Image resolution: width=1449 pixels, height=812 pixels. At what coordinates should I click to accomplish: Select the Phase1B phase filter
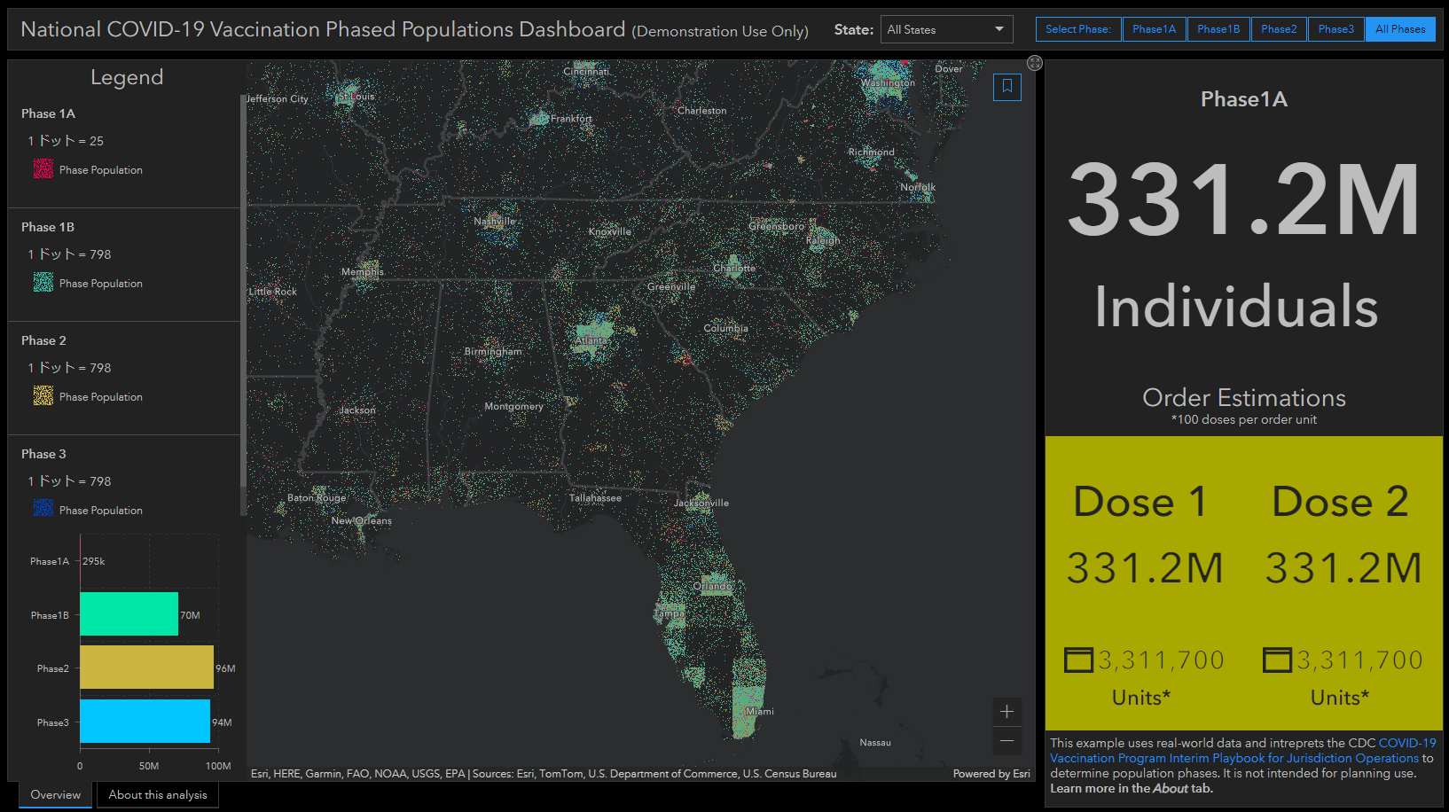click(x=1218, y=29)
